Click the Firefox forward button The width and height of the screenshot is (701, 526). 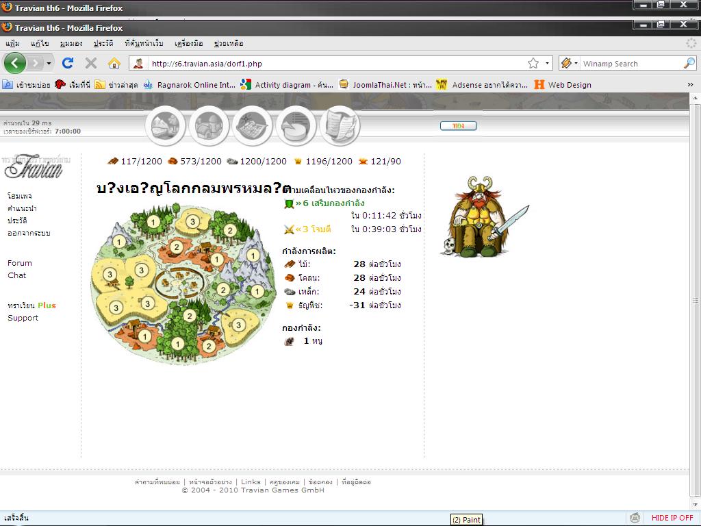pos(36,63)
